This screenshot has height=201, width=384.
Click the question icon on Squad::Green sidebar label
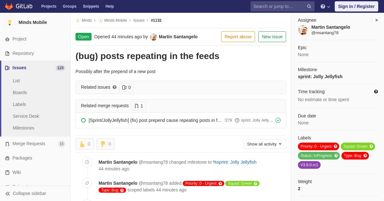tap(371, 146)
